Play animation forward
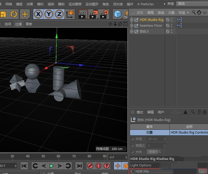 pos(51,166)
